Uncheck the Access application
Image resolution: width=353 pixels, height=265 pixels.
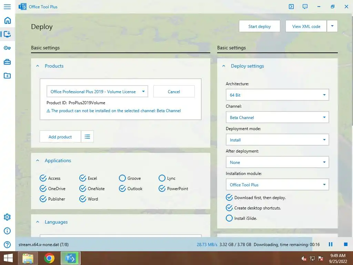point(50,178)
